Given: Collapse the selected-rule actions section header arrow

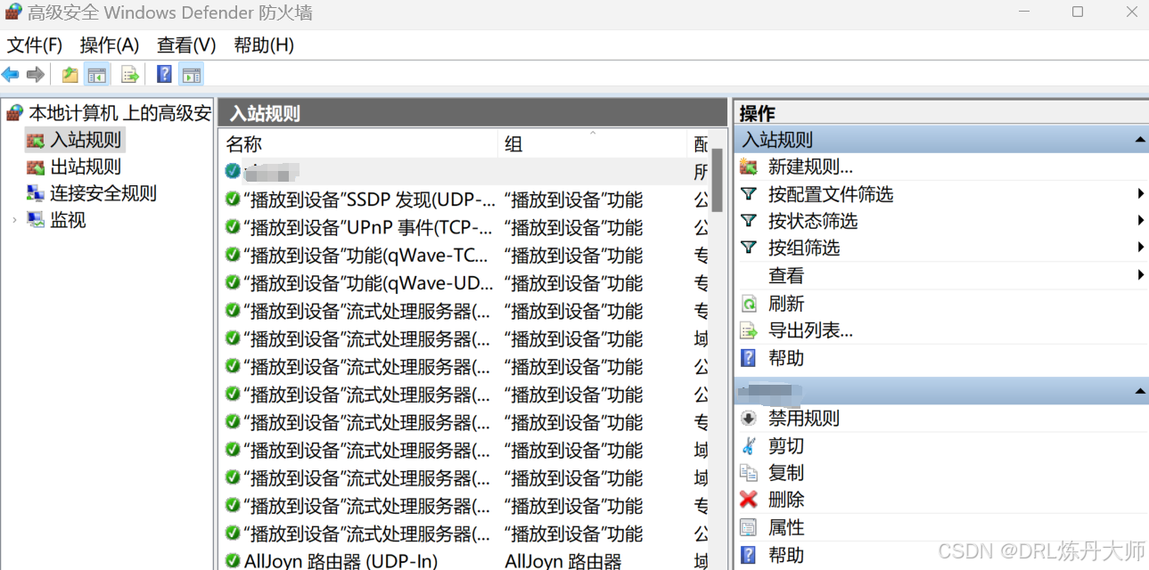Looking at the screenshot, I should (1139, 391).
